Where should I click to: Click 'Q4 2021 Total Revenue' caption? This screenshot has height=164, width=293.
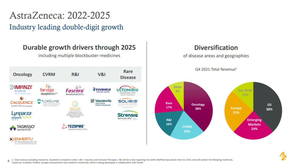216,69
